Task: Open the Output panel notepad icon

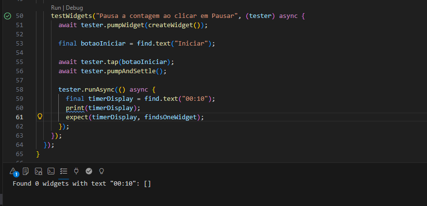Action: point(26,171)
